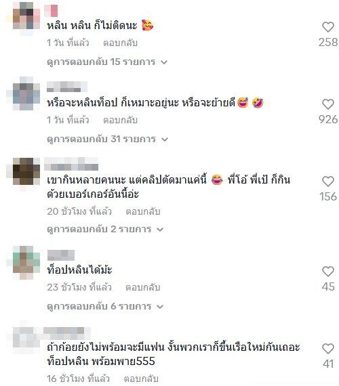This screenshot has width=339, height=386.
Task: View the 6 replies under ท็อปหลินได้มั้ย
Action: (105, 307)
